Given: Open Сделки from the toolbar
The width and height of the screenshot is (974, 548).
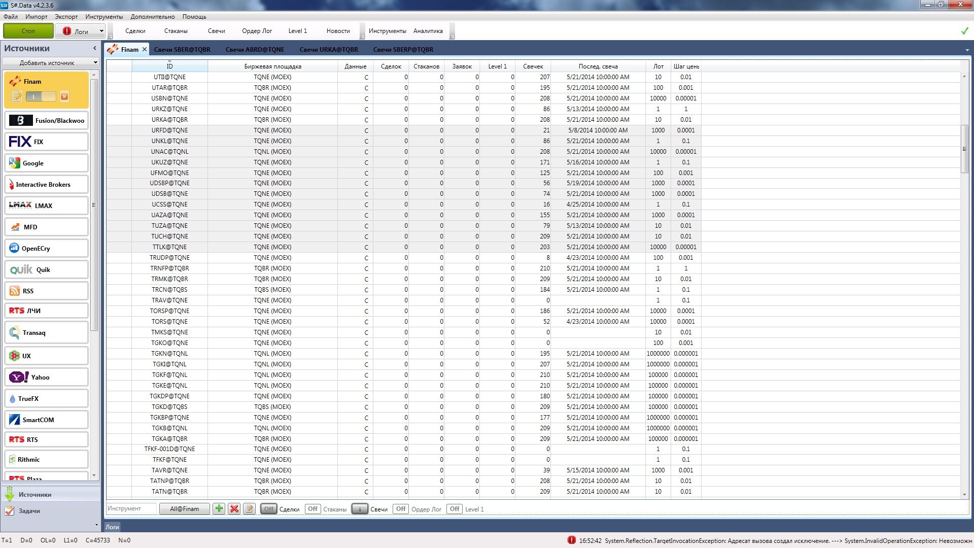Looking at the screenshot, I should tap(135, 31).
